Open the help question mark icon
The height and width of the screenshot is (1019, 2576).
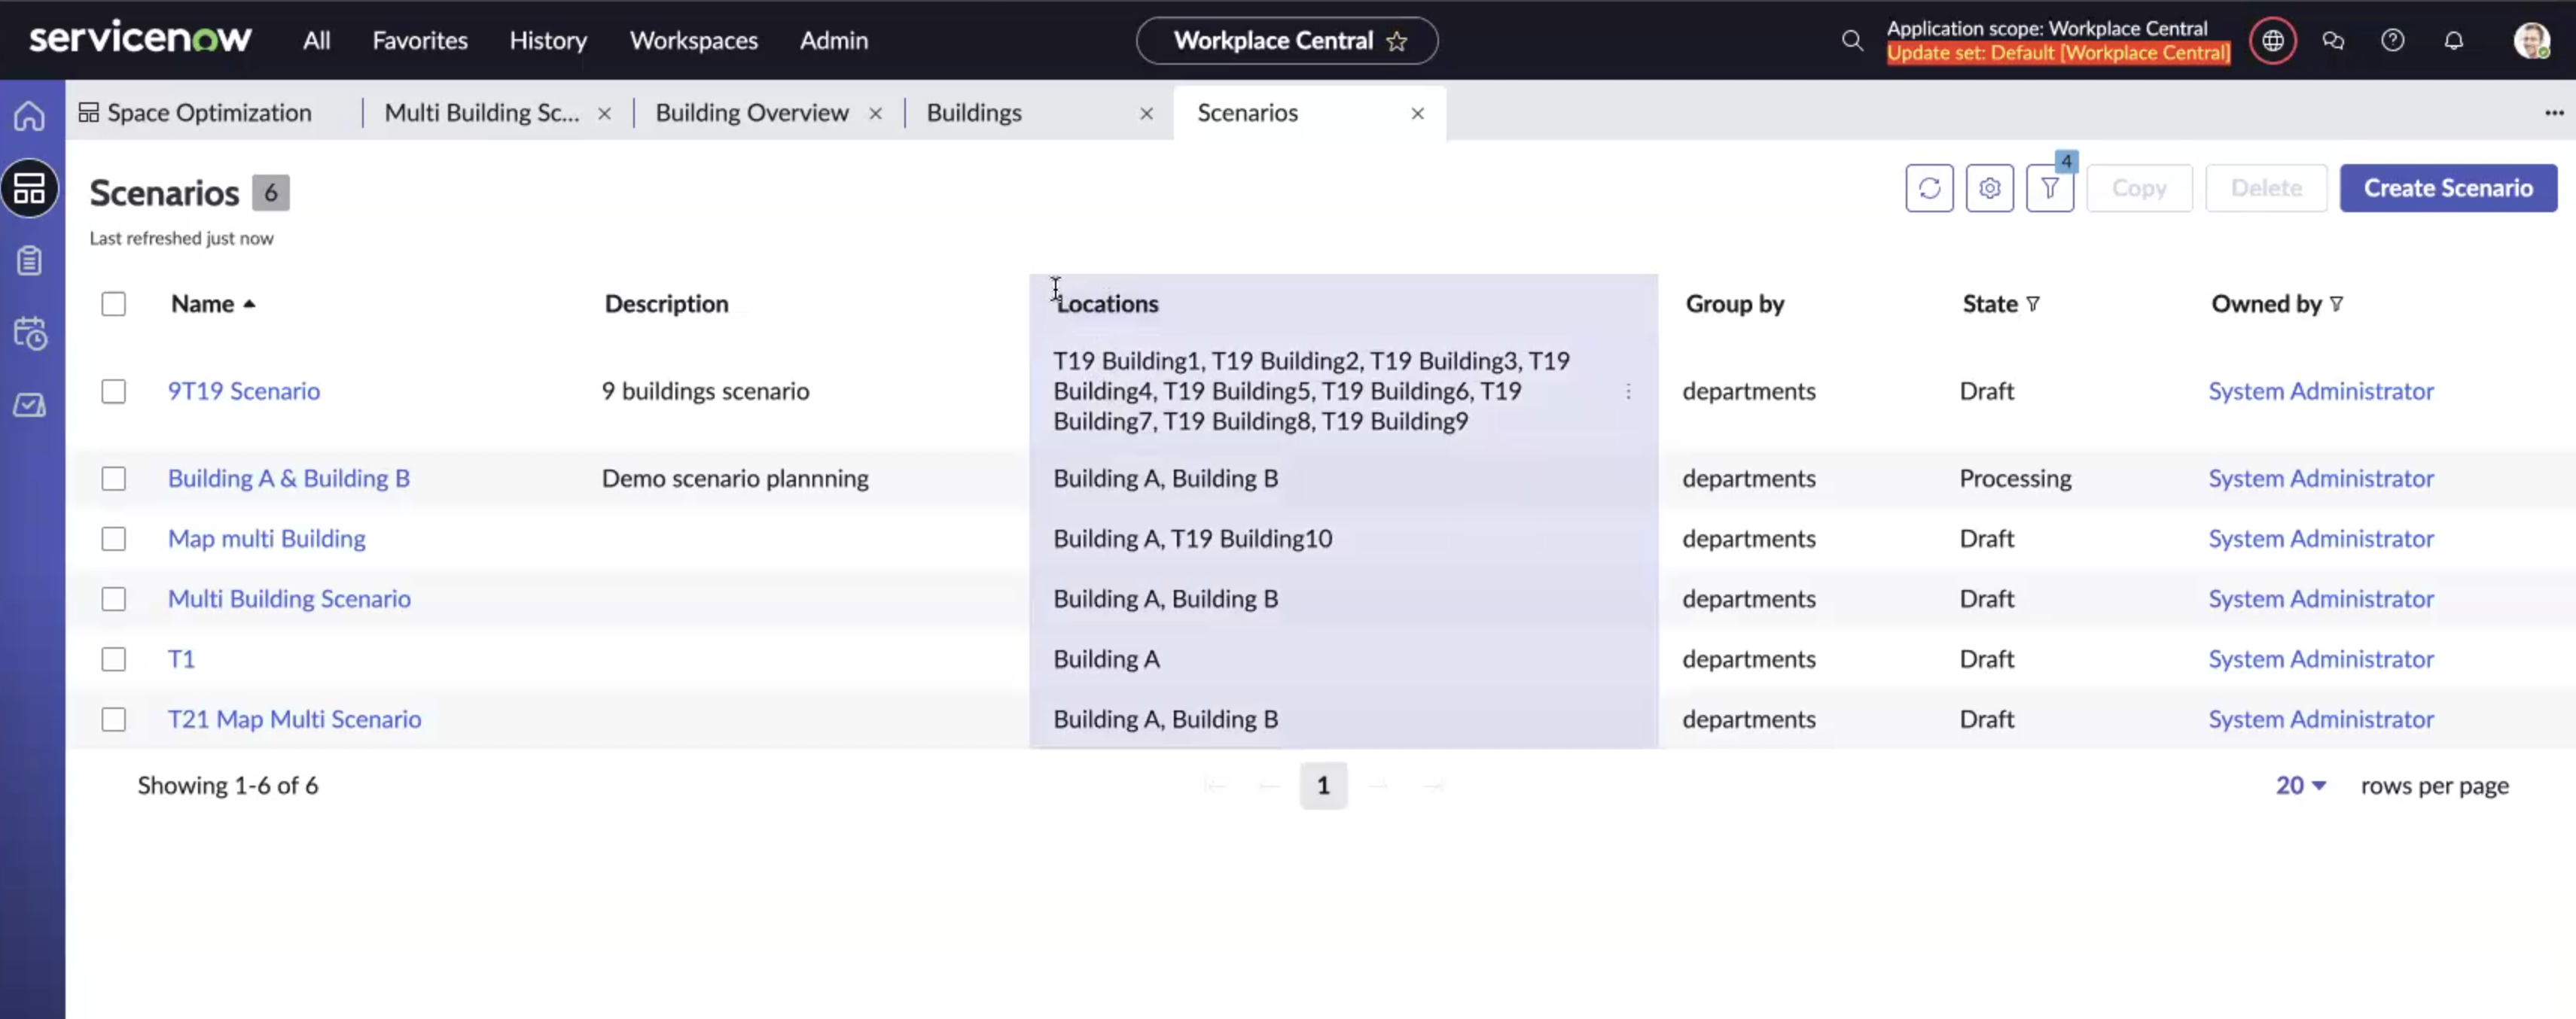click(x=2392, y=40)
